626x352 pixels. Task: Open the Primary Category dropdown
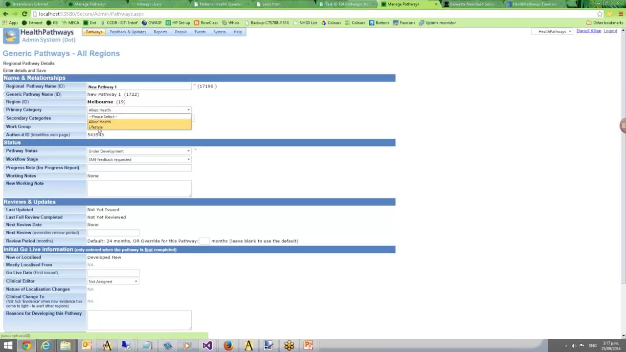tap(139, 110)
